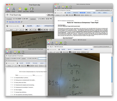Viewport: 117px width, 101px height.
Task: Open BUS 181 notebook selector in Final Exam day
Action: point(51,15)
